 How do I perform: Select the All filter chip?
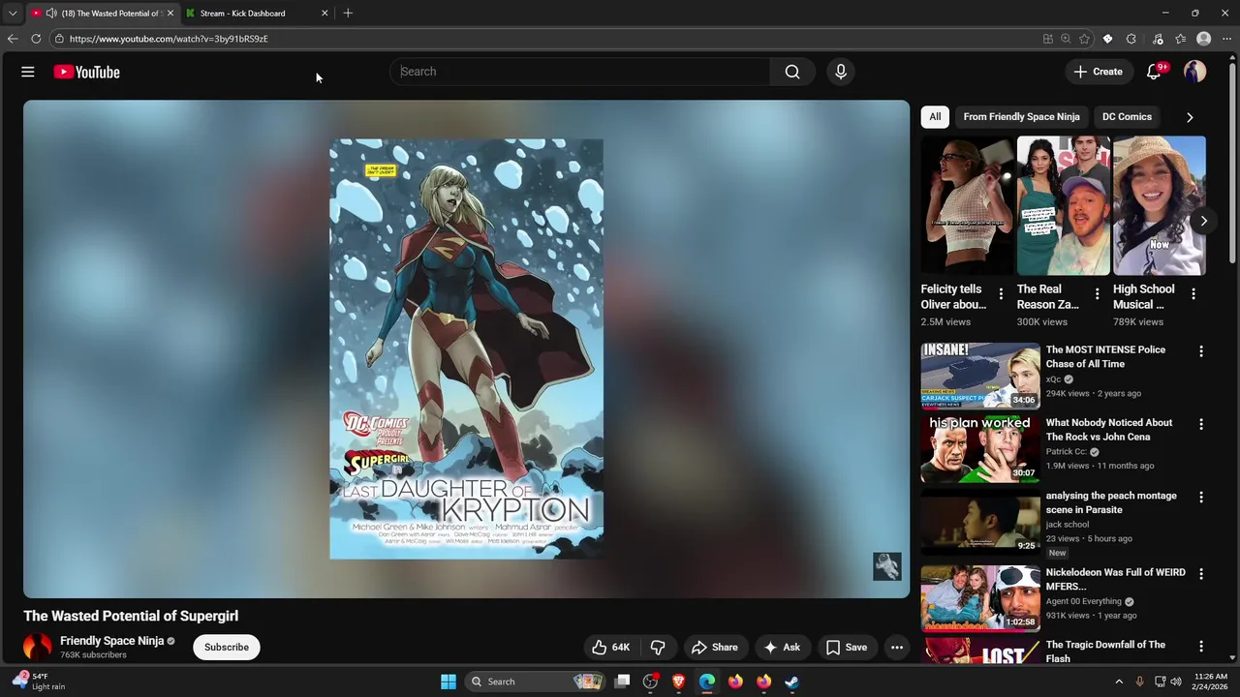pyautogui.click(x=935, y=116)
